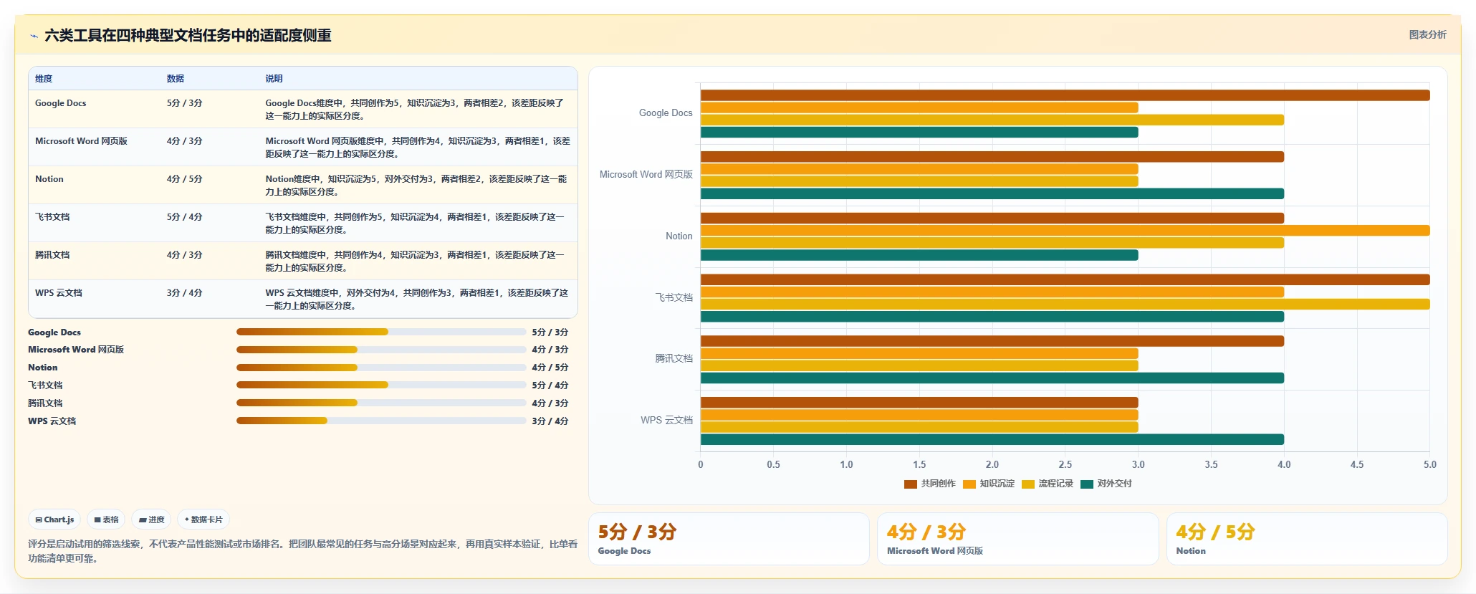
Task: Click the Google Docs 共同创作 chart bar
Action: [1065, 95]
